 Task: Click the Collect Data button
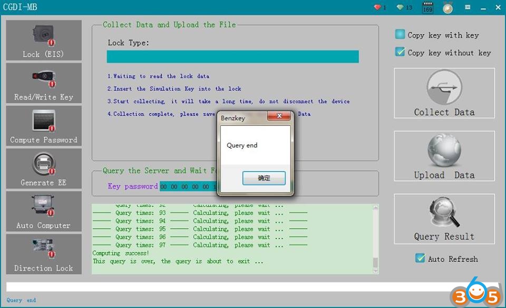tap(444, 93)
